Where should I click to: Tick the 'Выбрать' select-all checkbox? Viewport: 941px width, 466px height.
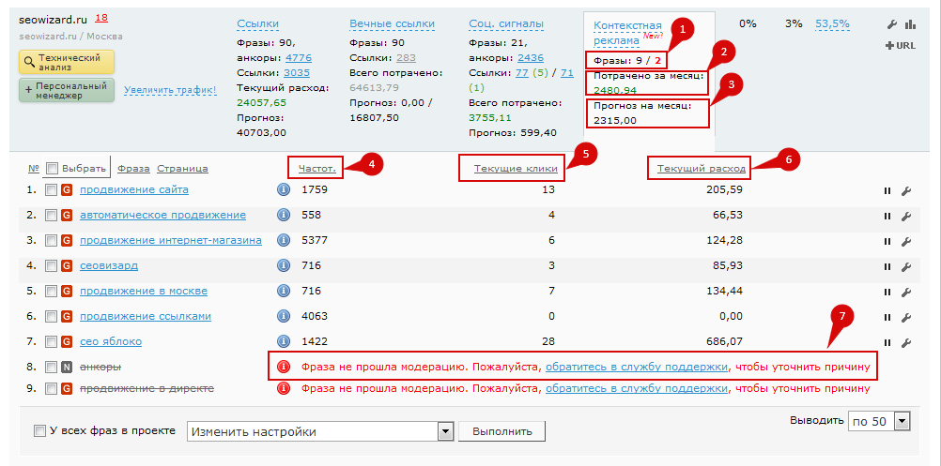coord(52,169)
